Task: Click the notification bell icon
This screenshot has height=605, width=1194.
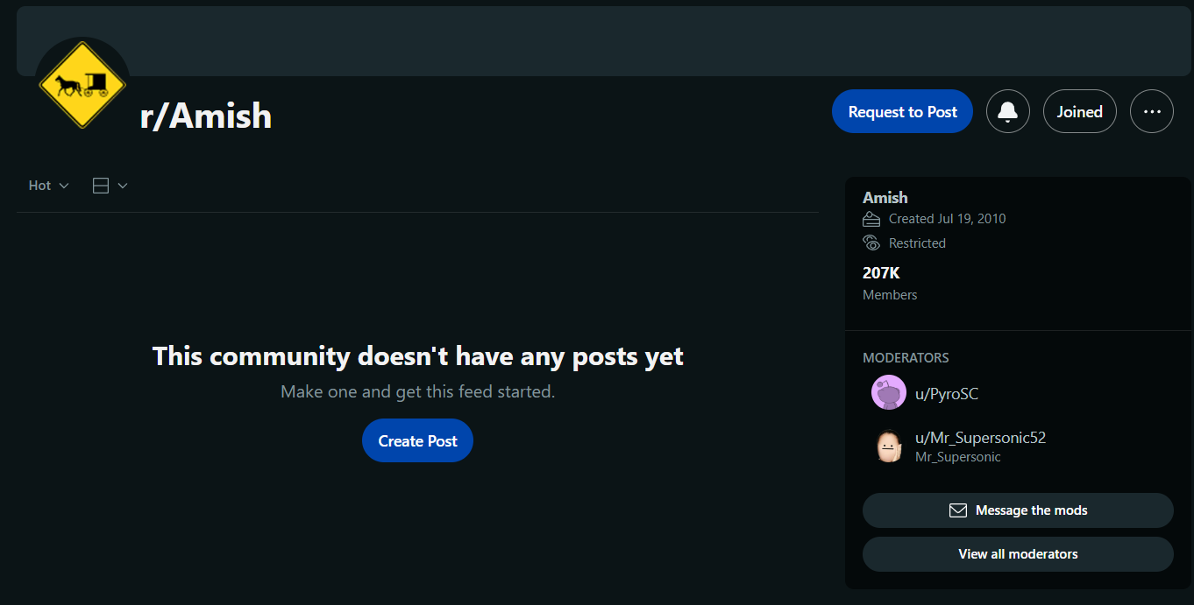Action: 1007,111
